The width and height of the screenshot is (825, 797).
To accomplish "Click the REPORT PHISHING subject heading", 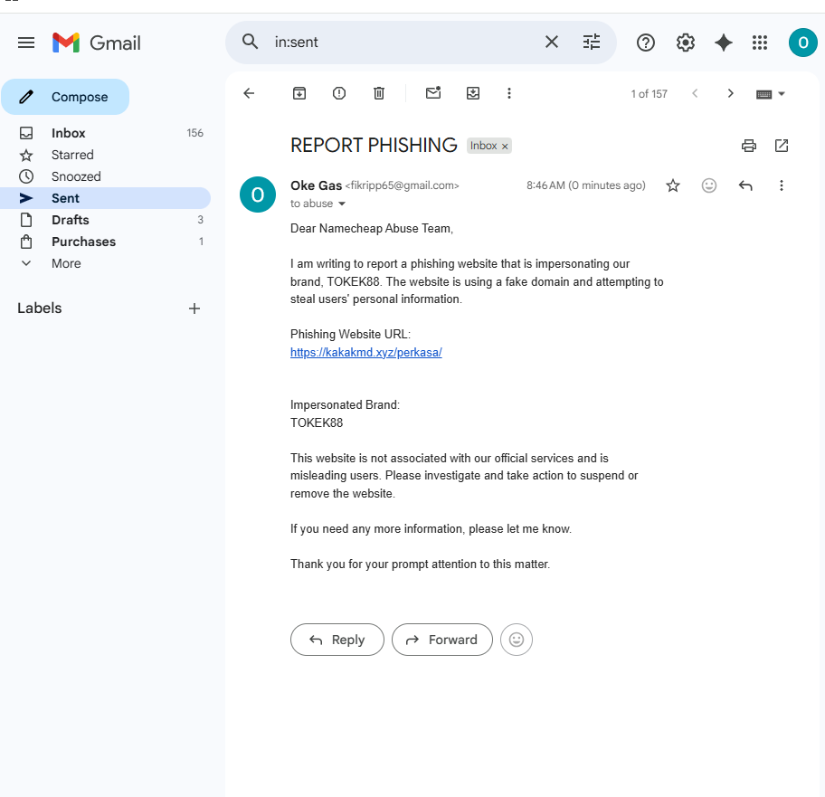I will click(374, 145).
